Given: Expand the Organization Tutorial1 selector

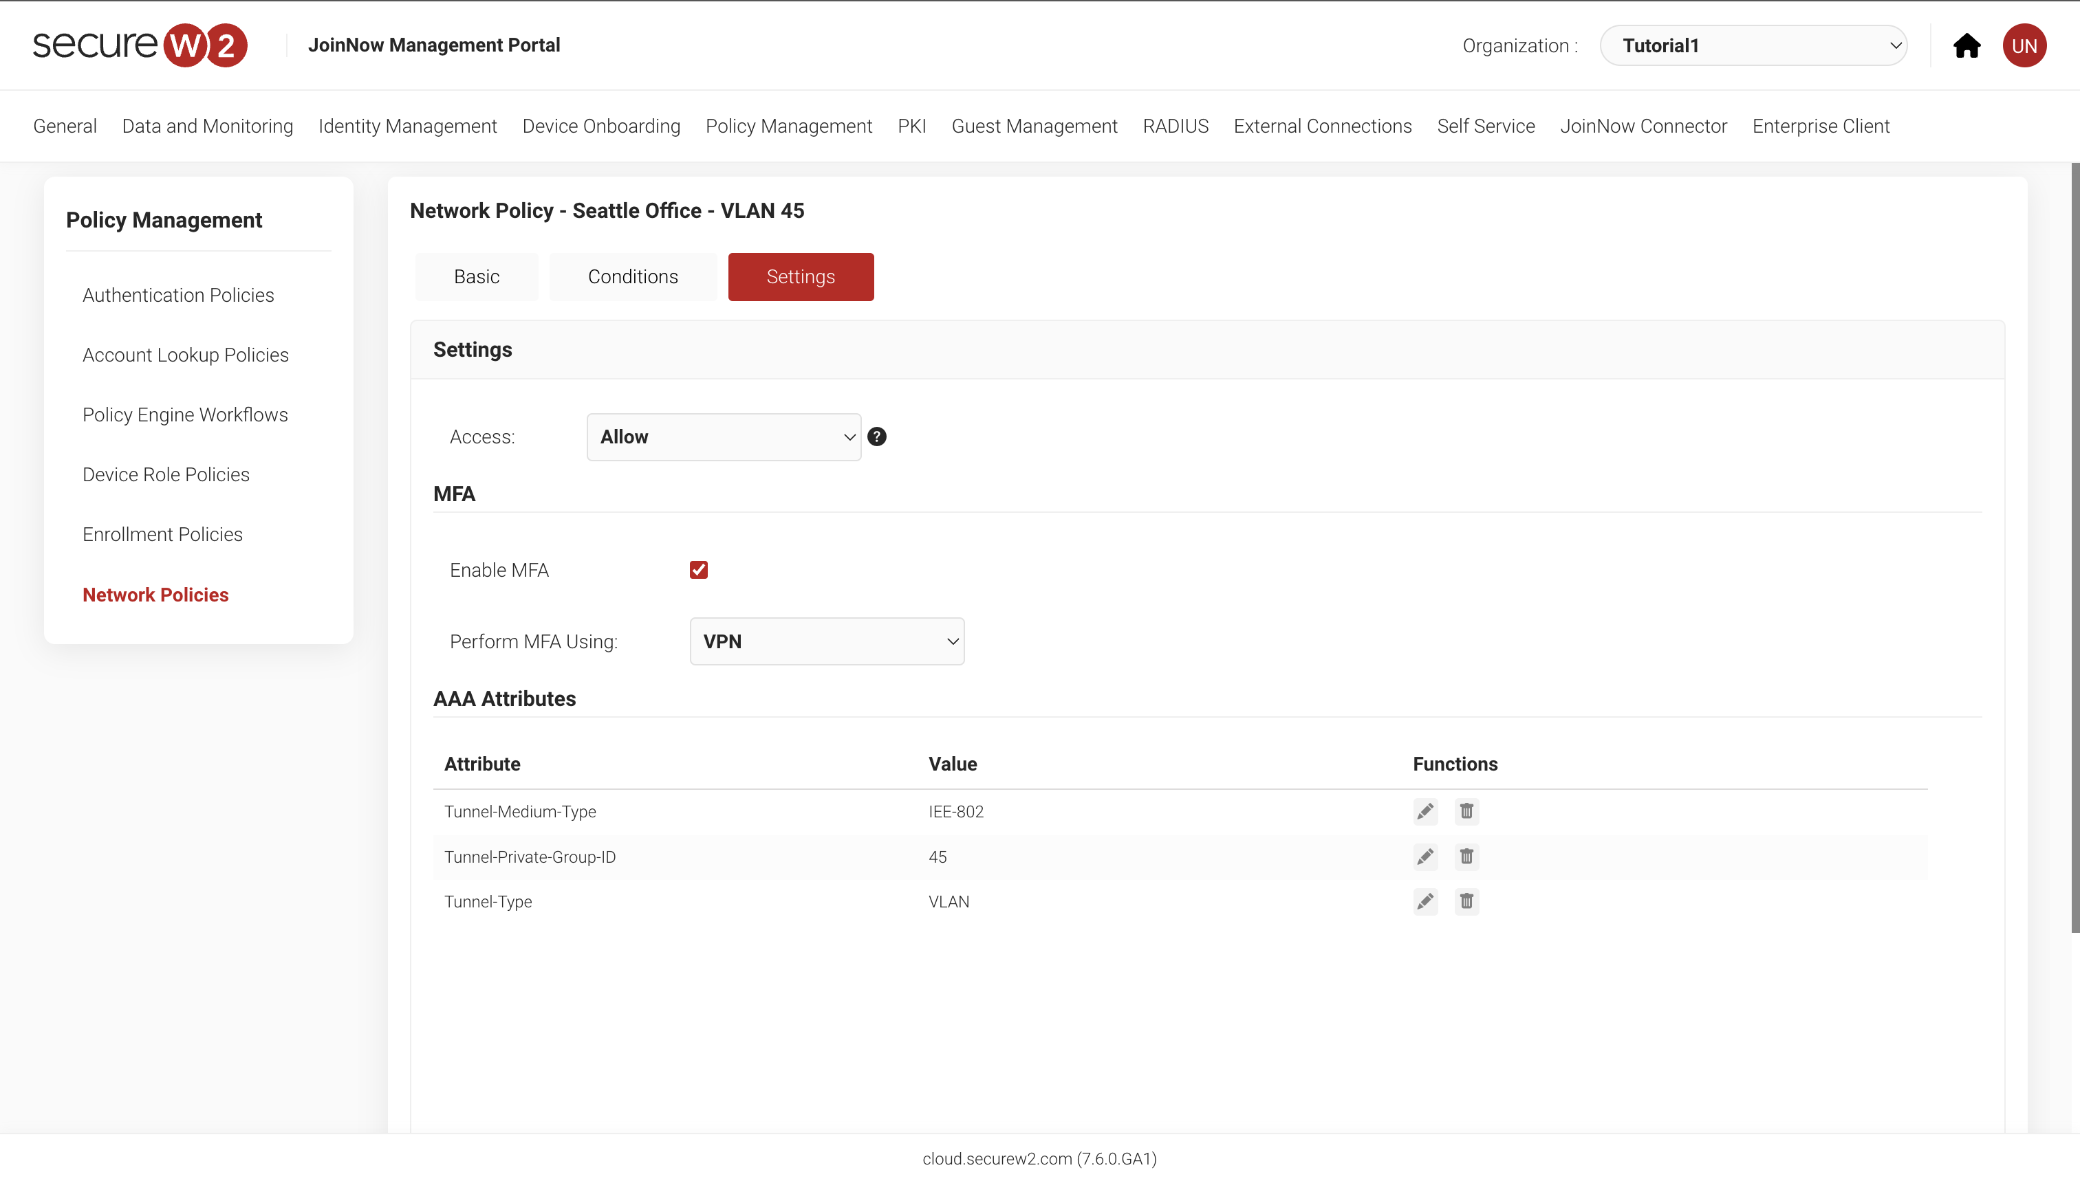Looking at the screenshot, I should pos(1753,45).
